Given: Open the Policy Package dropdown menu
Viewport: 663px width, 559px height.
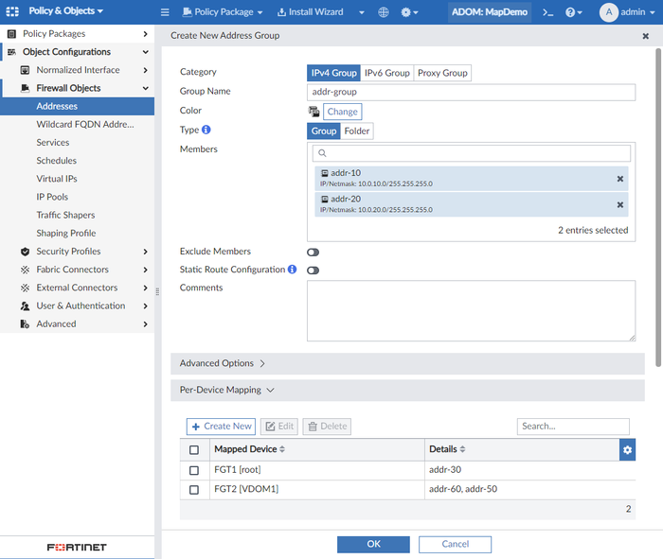Looking at the screenshot, I should tap(224, 12).
